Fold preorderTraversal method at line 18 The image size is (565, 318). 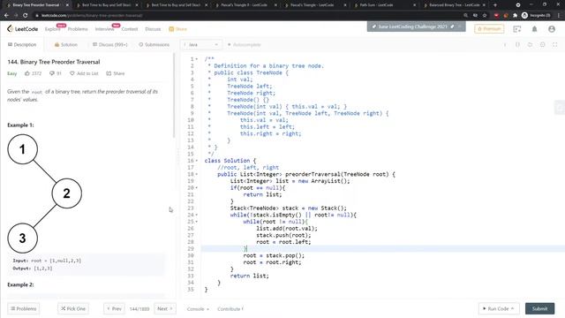(x=197, y=175)
